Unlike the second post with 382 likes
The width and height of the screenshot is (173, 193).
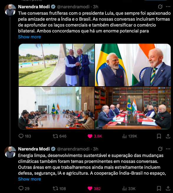[x=94, y=189]
